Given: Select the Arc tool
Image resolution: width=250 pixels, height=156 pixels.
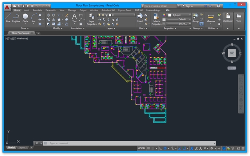Looking at the screenshot, I should click(x=34, y=18).
